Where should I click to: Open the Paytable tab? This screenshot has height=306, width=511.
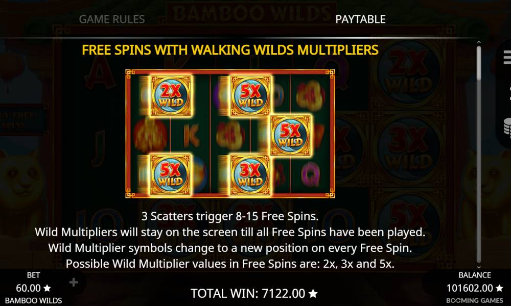click(x=360, y=19)
